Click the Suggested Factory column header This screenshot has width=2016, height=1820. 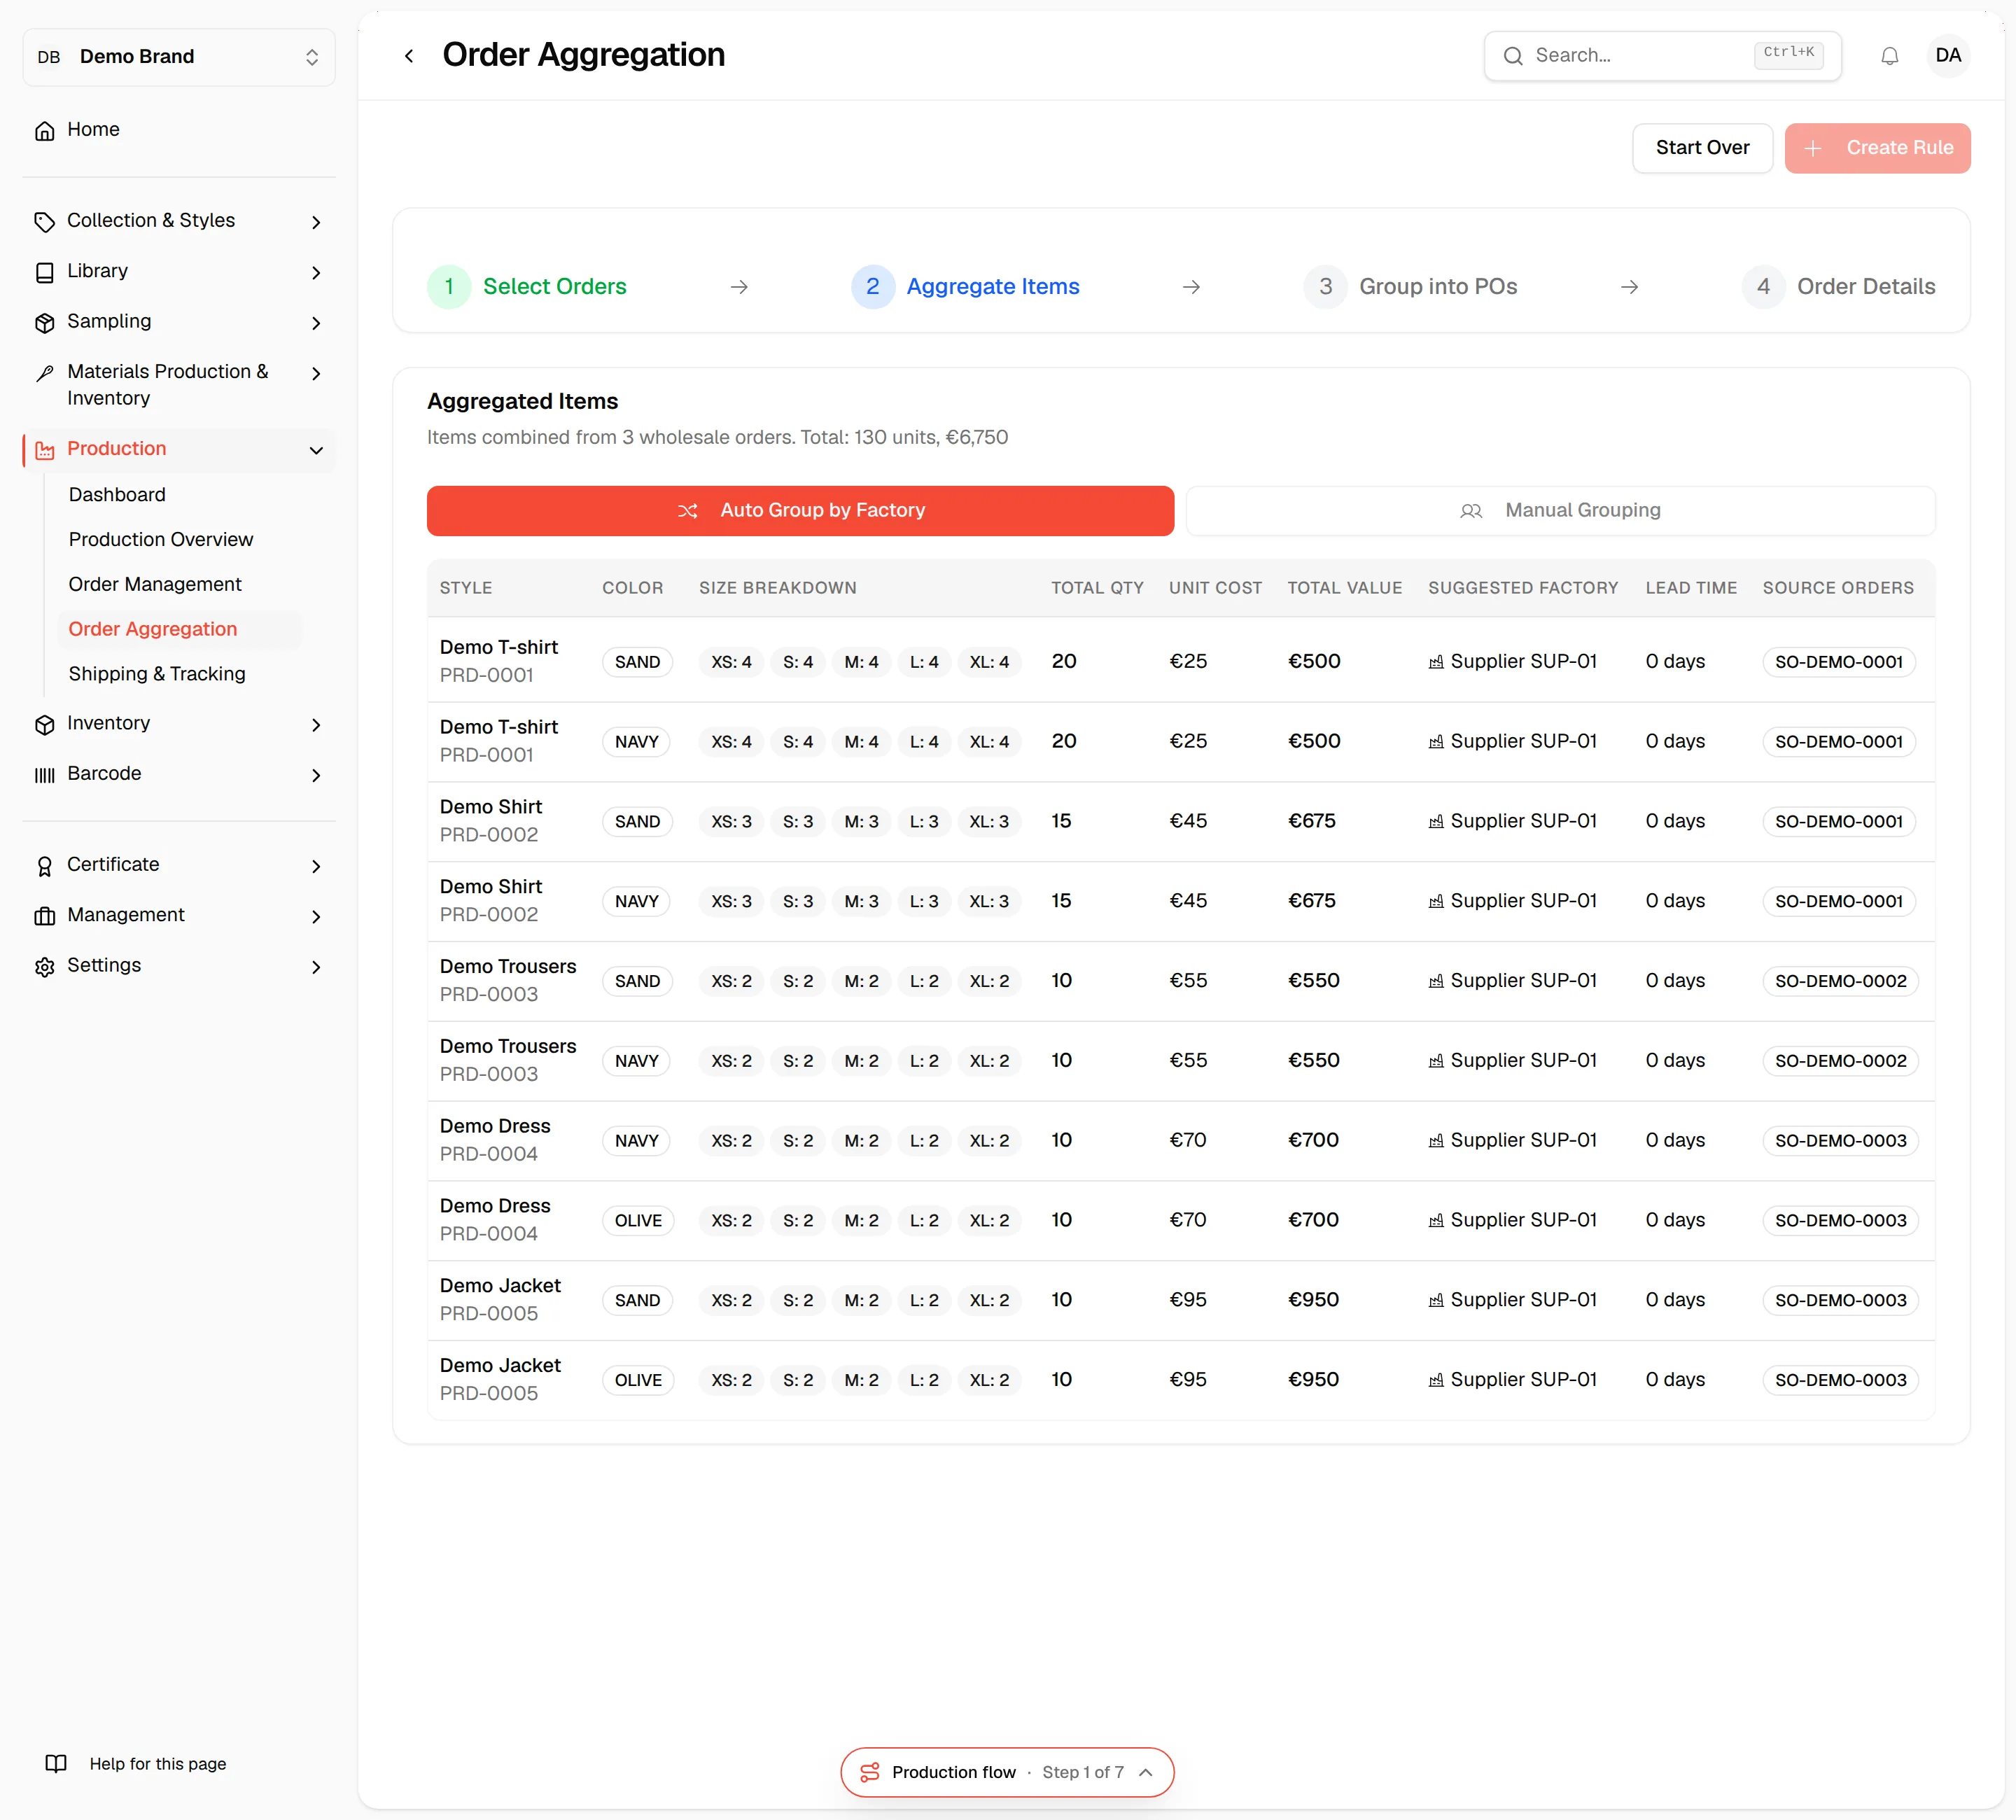1522,588
